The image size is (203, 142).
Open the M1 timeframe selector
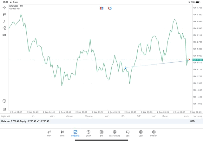pyautogui.click(x=4, y=35)
